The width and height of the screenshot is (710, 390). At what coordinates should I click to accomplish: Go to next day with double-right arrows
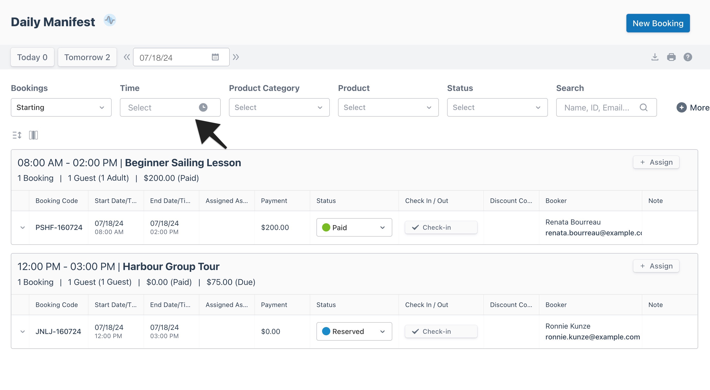(236, 57)
